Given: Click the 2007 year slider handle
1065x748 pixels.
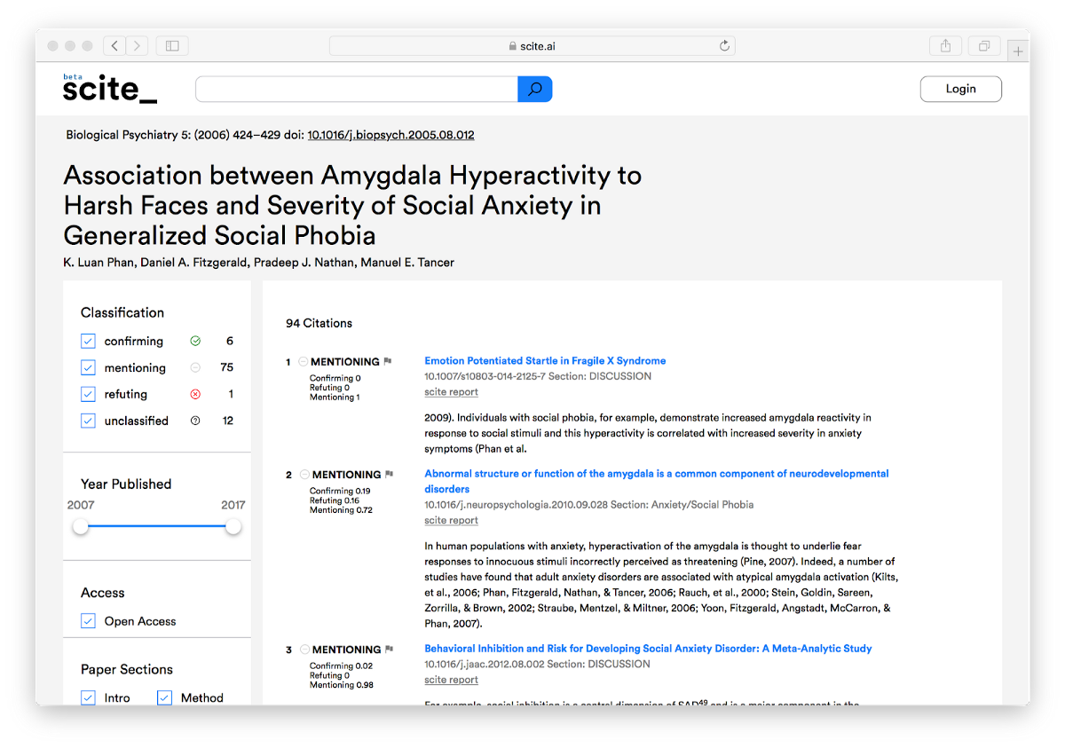Looking at the screenshot, I should point(81,526).
